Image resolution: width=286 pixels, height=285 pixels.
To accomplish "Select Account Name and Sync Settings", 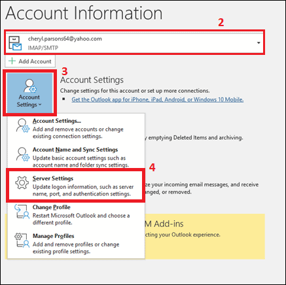I will 76,157.
